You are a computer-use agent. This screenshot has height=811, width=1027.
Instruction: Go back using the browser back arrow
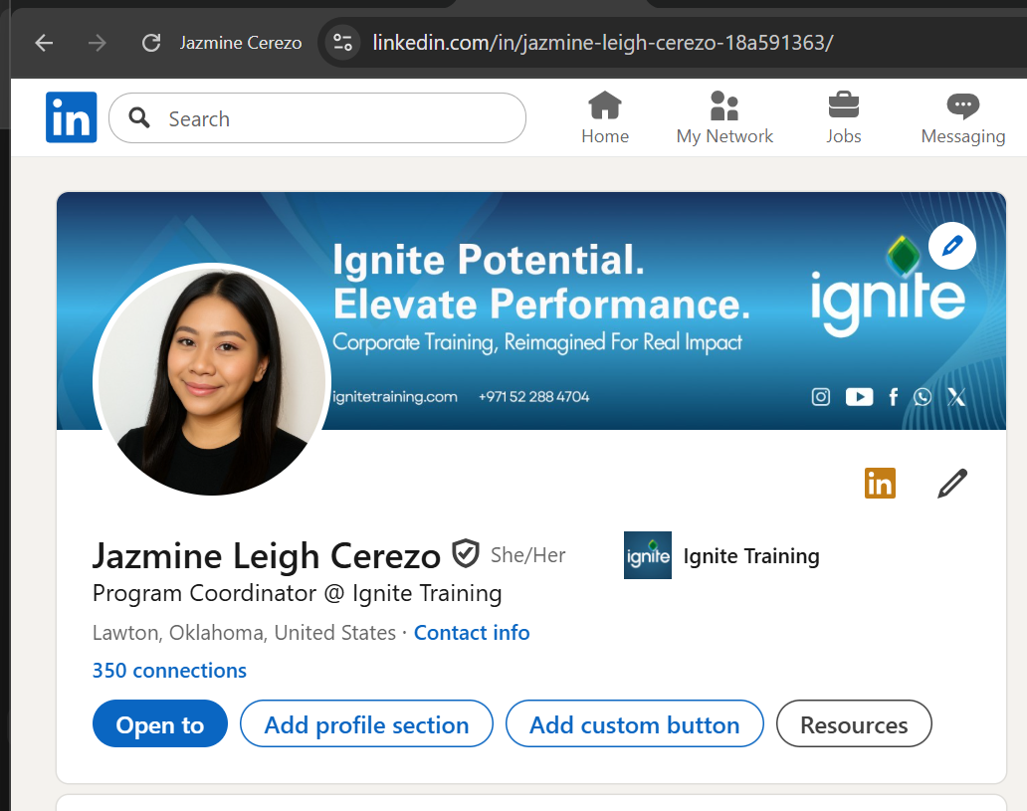44,43
